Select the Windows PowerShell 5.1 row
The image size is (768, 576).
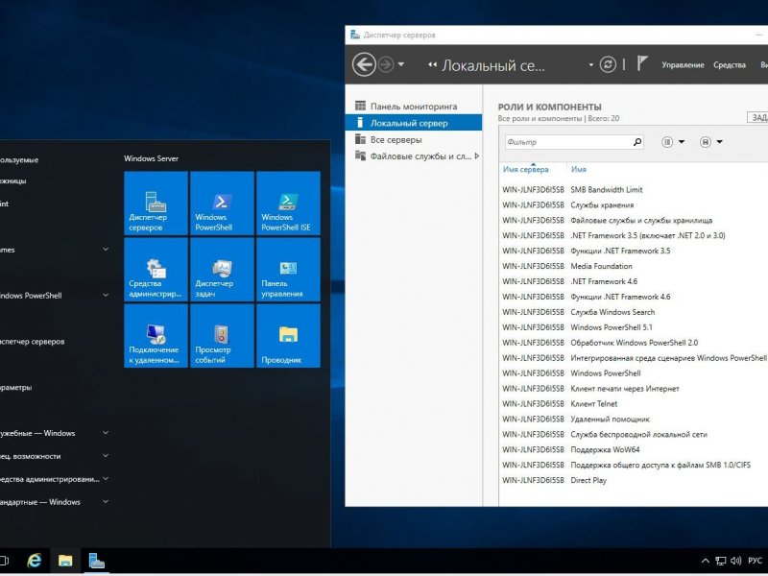click(635, 327)
